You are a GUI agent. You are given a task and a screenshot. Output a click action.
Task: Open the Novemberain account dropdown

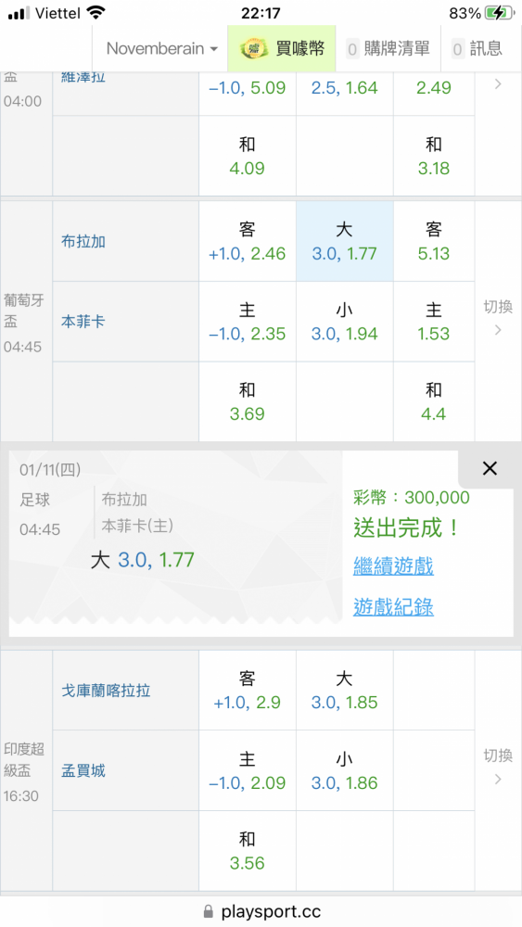(x=162, y=48)
